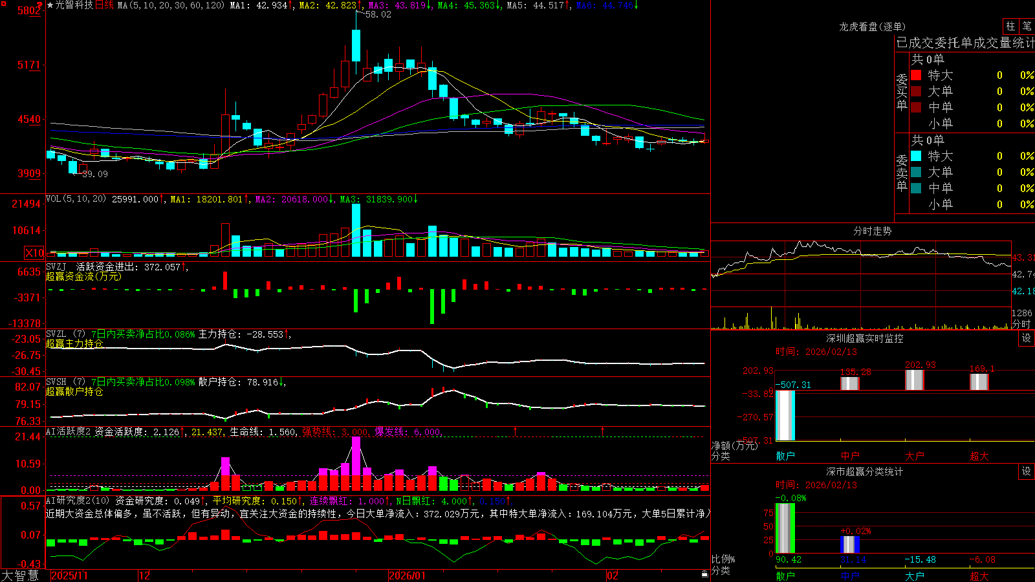Click the MA4: 45.363 green value
The height and width of the screenshot is (582, 1035).
pyautogui.click(x=466, y=5)
